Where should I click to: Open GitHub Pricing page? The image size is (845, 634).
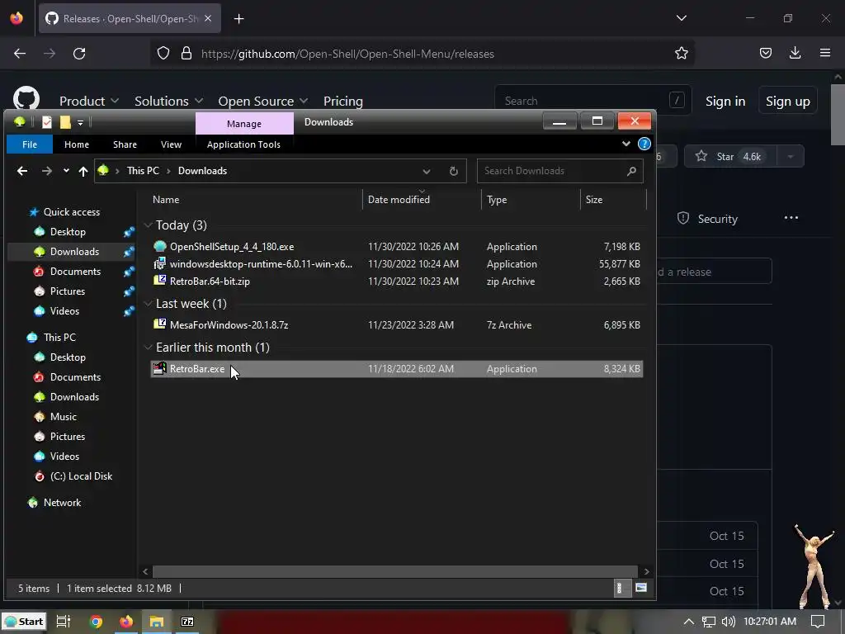[x=342, y=101]
